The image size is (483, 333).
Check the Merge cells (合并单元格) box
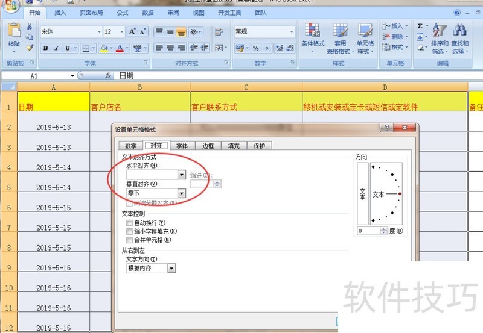point(129,240)
